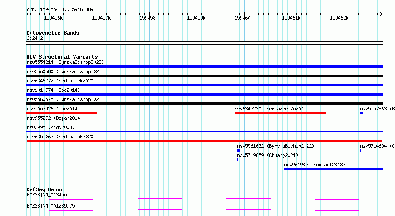Click the red bar under nsv6343230
Image resolution: width=395 pixels, height=216 pixels.
click(280, 113)
